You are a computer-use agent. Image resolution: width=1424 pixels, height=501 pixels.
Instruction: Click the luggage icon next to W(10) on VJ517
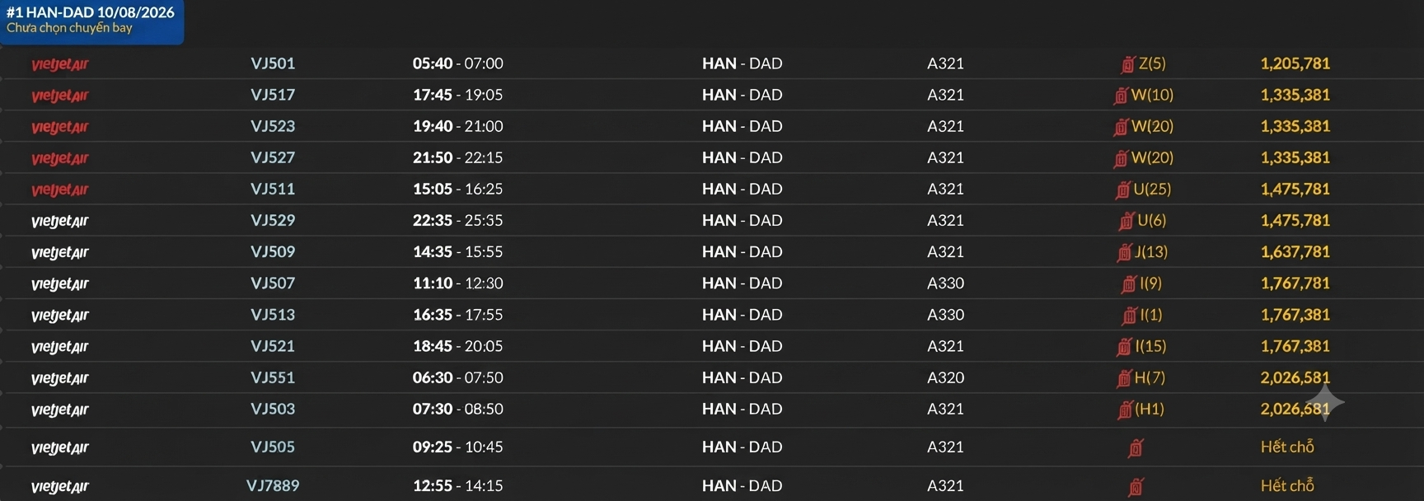pos(1120,96)
